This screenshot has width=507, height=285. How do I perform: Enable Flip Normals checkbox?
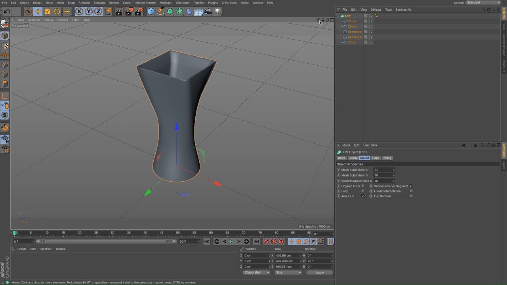point(411,196)
